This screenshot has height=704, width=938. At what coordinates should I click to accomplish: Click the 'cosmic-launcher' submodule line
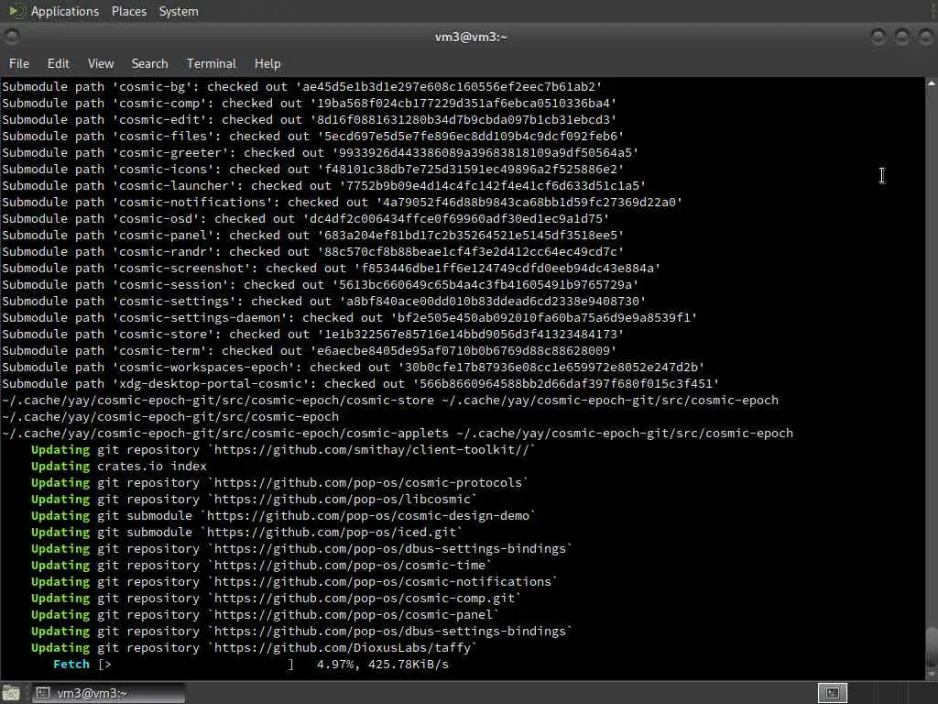click(x=323, y=185)
